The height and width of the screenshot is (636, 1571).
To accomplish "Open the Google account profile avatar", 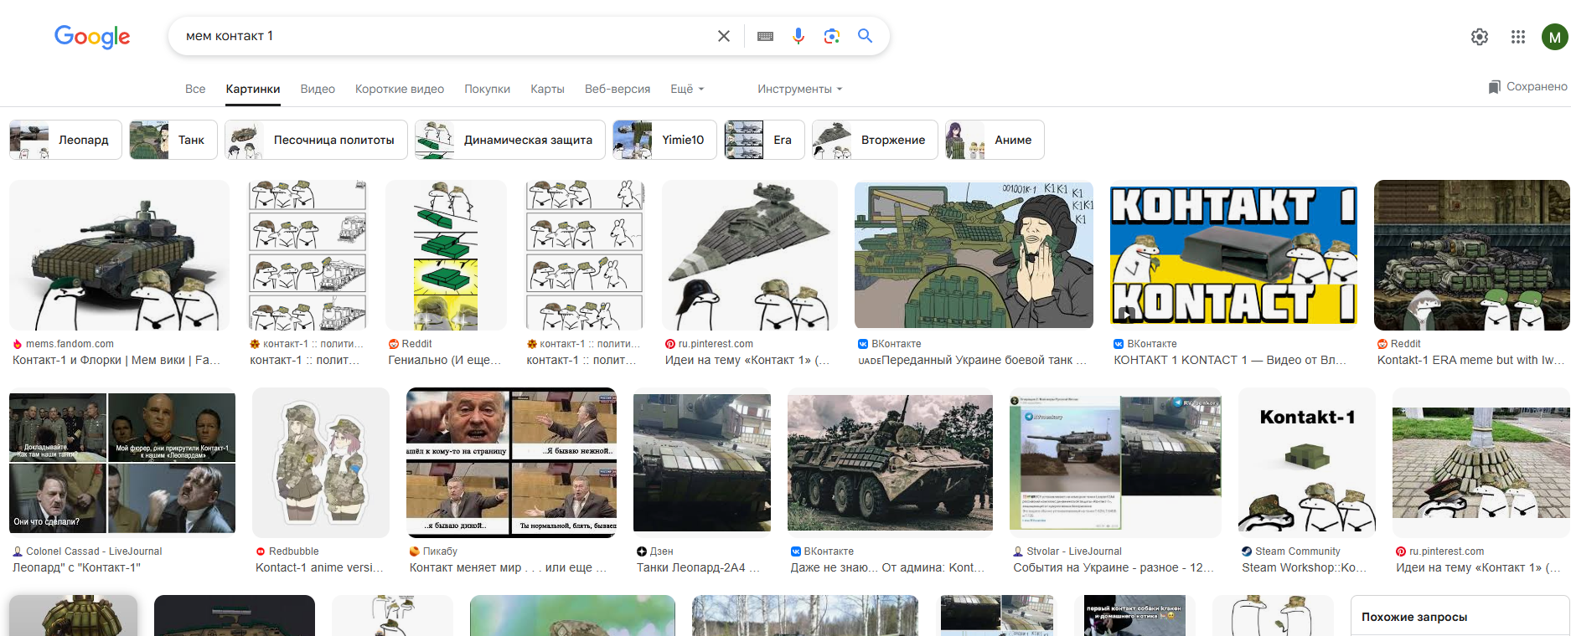I will (1554, 37).
